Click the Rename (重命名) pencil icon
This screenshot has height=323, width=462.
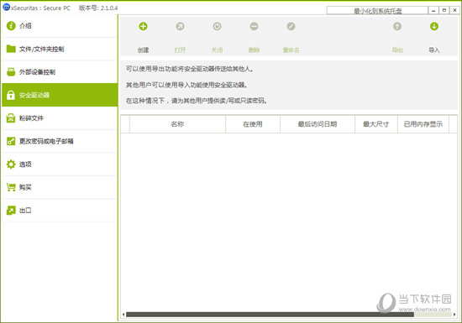291,27
